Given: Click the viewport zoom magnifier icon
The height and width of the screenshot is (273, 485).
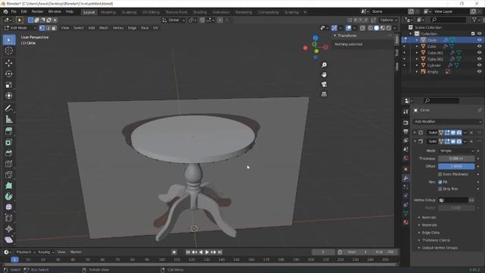Looking at the screenshot, I should click(324, 64).
